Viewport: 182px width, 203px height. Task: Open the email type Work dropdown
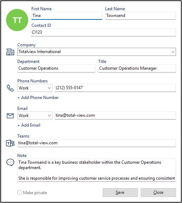click(35, 116)
